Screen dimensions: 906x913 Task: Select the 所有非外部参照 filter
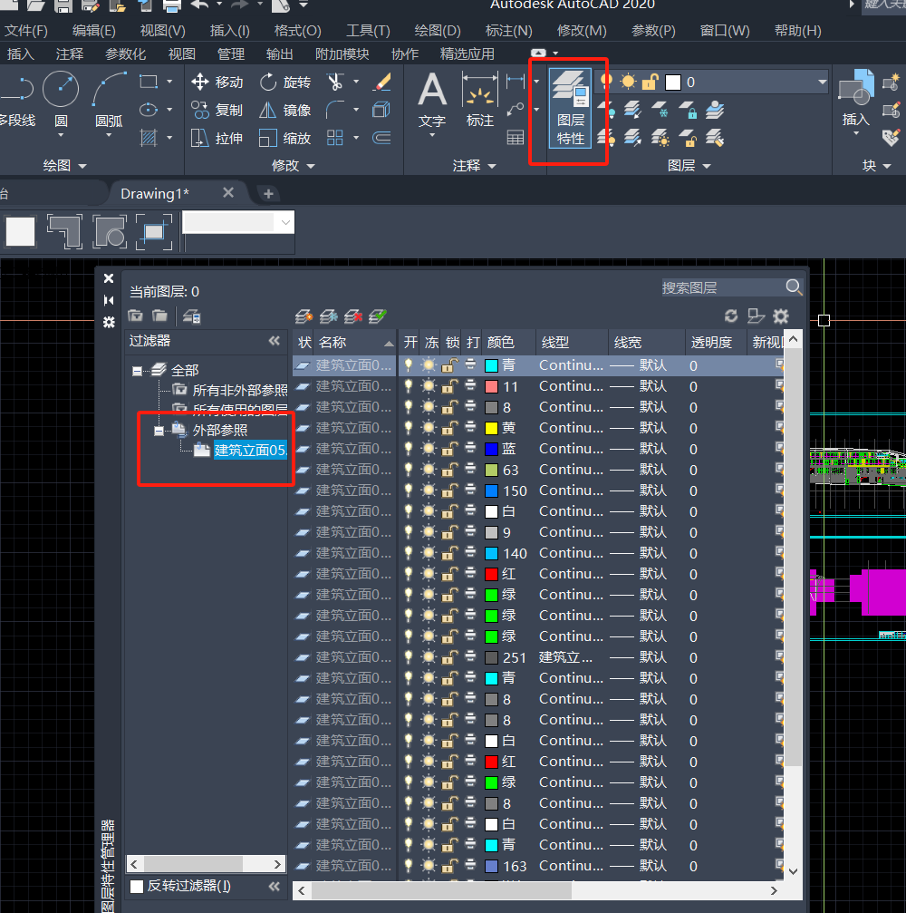pos(239,391)
